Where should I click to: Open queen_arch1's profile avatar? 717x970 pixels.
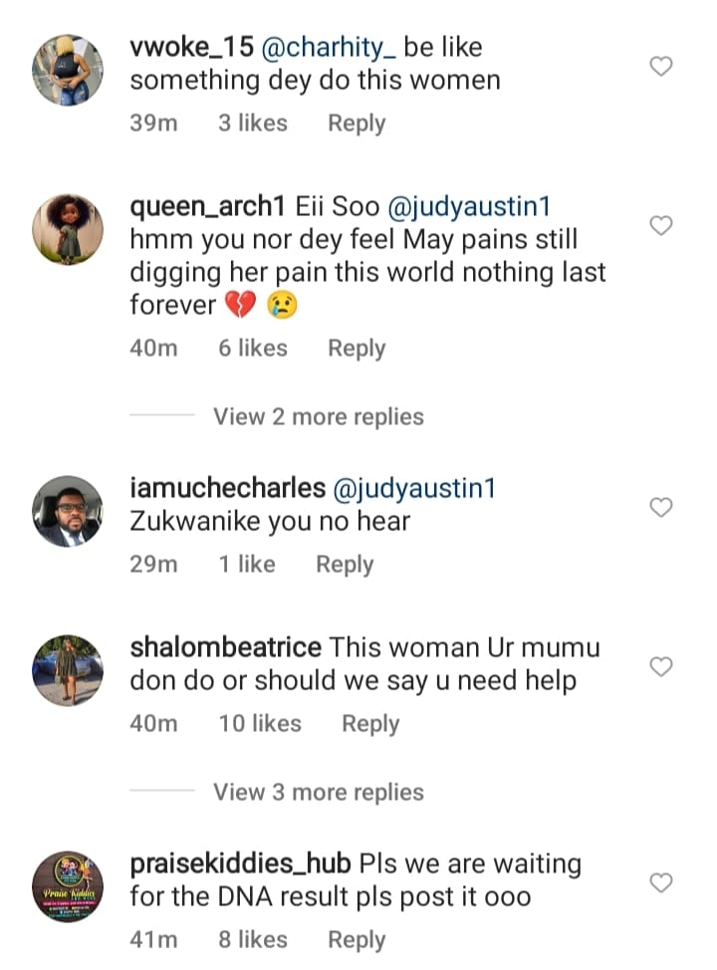tap(68, 229)
